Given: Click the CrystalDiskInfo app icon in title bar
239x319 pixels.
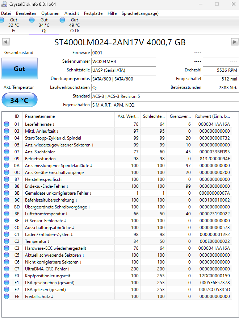Looking at the screenshot, I should tap(4, 4).
